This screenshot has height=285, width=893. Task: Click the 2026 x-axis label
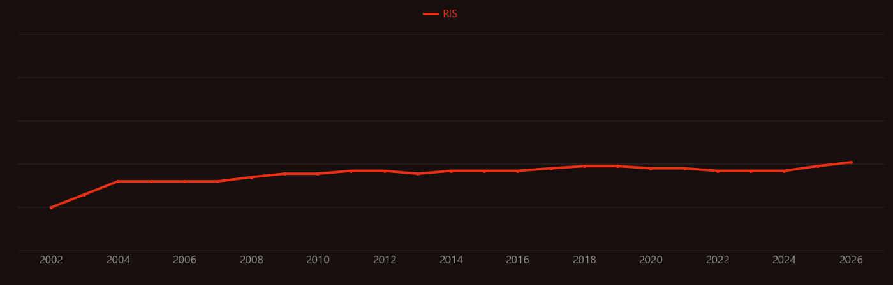tap(851, 260)
